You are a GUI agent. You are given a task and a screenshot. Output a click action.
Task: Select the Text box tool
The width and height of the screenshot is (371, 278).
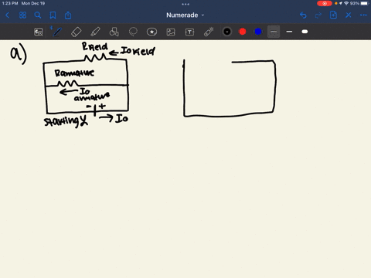189,32
